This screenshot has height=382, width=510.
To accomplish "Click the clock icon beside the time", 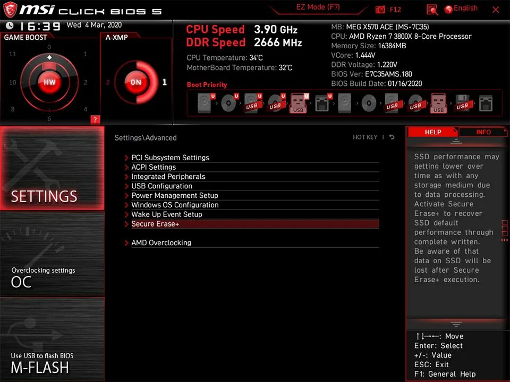I will [10, 25].
